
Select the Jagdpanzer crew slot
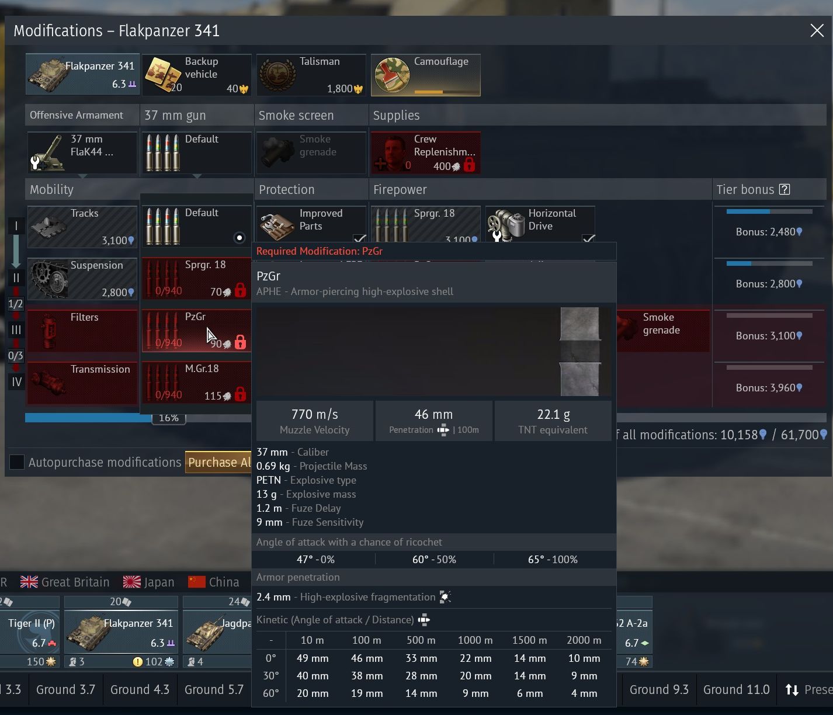click(x=217, y=632)
